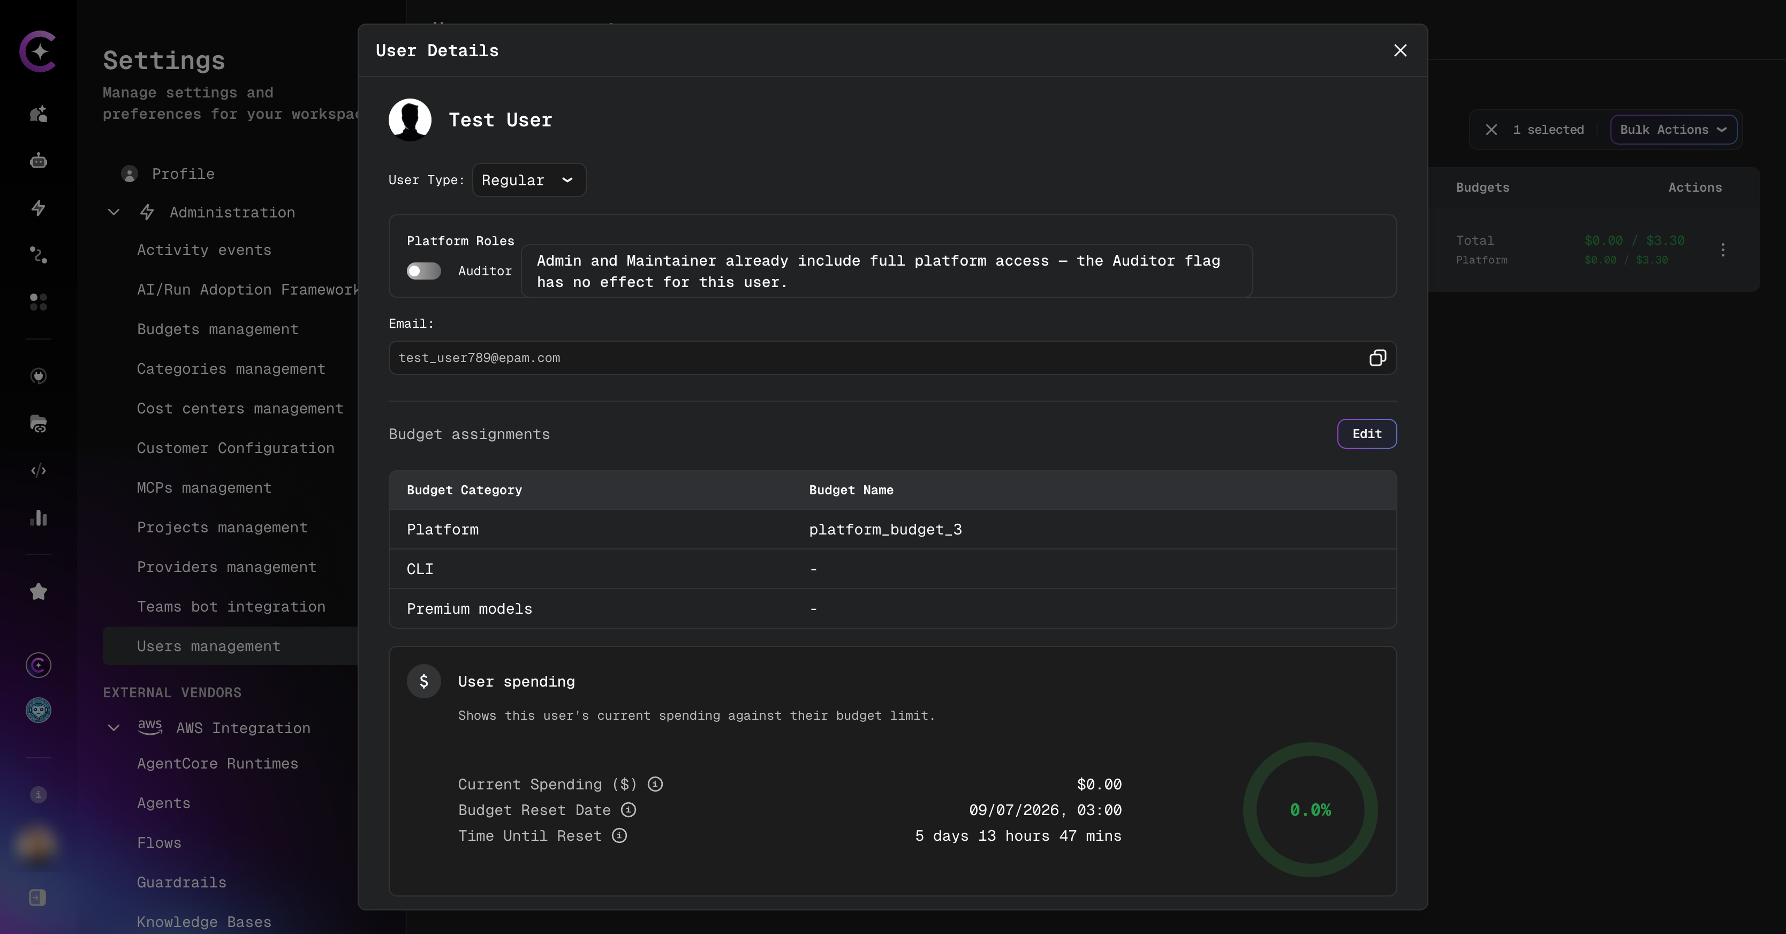Click Premium models budget category row
Image resolution: width=1786 pixels, height=934 pixels.
point(892,609)
